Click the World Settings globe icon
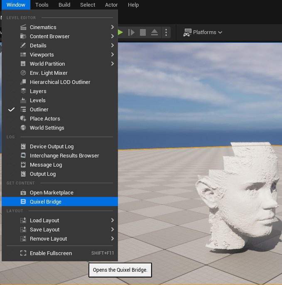Viewport: 282px width, 285px height. 23,128
